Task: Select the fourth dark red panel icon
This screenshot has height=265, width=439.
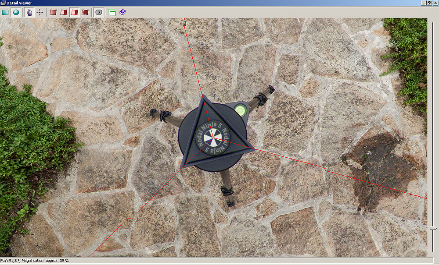Action: 85,12
